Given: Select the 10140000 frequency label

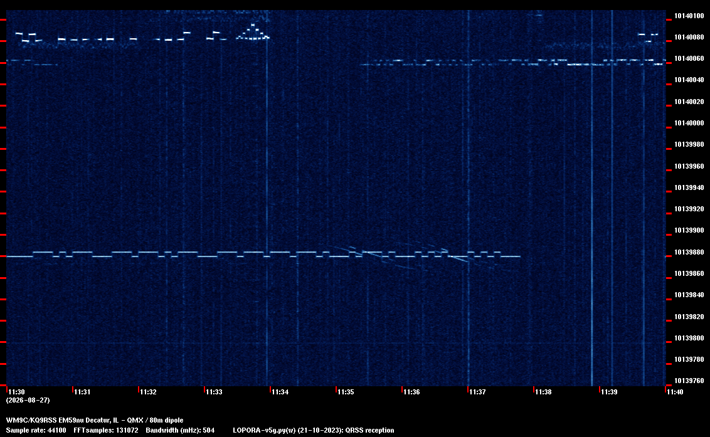Looking at the screenshot, I should coord(689,123).
